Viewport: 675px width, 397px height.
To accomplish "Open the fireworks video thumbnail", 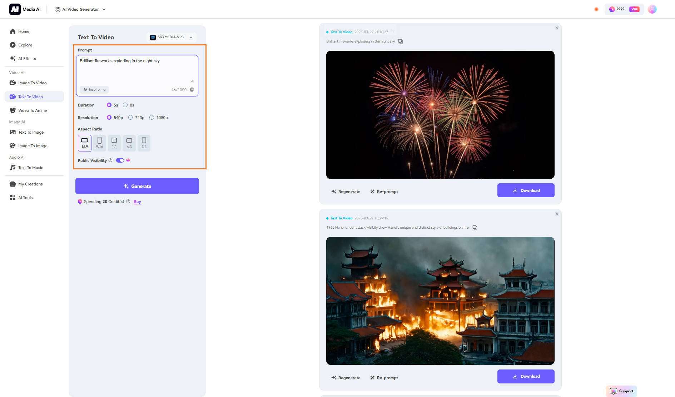I will pyautogui.click(x=440, y=115).
